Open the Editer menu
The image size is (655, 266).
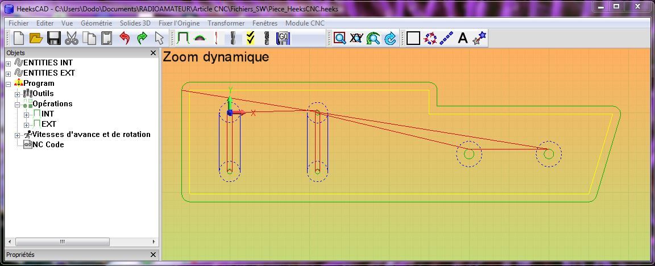tap(45, 23)
